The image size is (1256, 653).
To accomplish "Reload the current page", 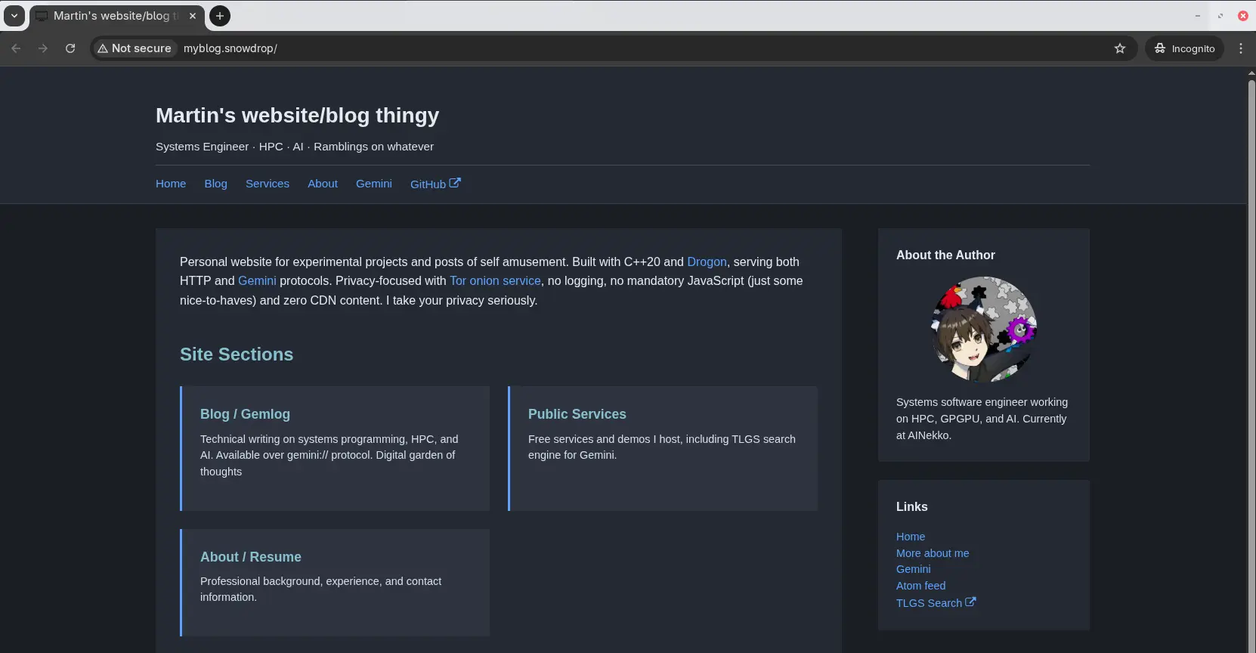I will tap(70, 48).
